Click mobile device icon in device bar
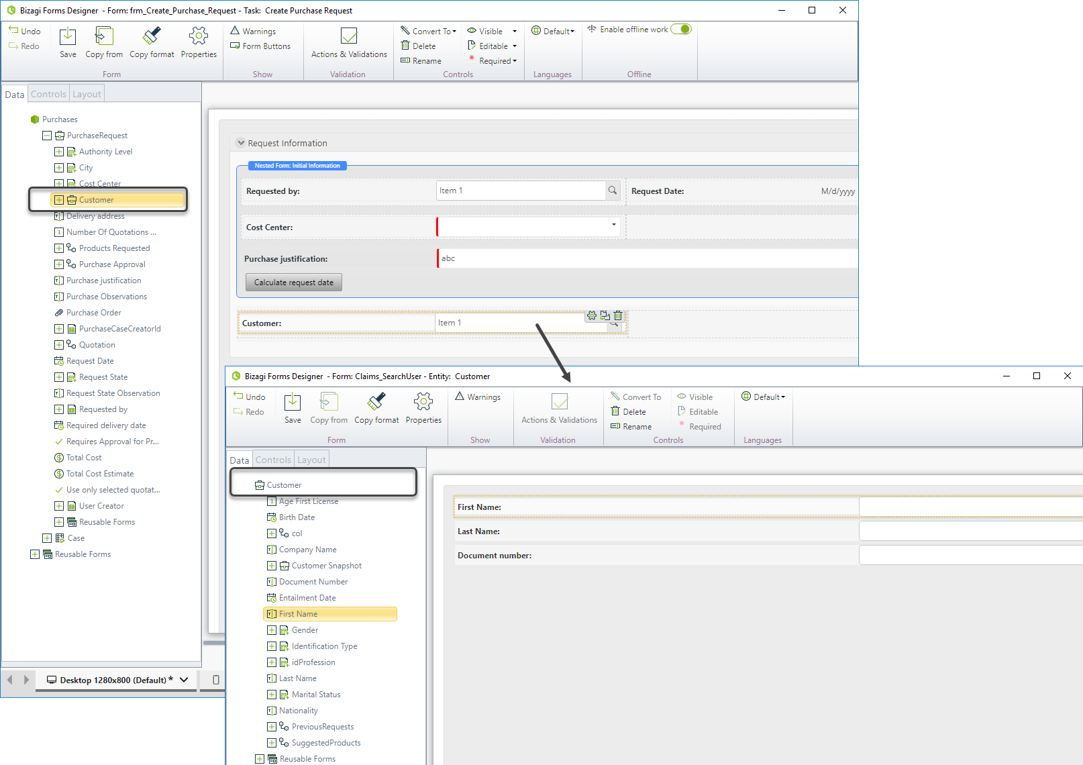The height and width of the screenshot is (765, 1083). point(216,680)
